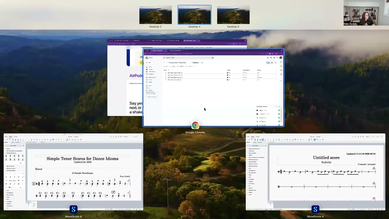Focus the Search in Drive field
389x219 pixels.
(x=188, y=57)
